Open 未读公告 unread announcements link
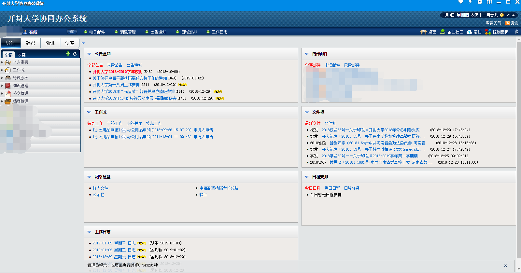The image size is (521, 273). pyautogui.click(x=115, y=65)
